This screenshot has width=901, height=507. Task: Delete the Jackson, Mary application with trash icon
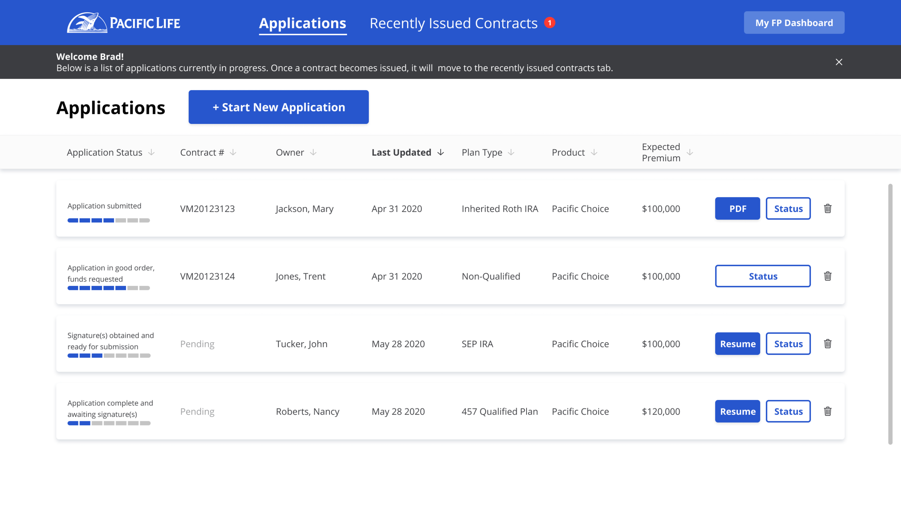pyautogui.click(x=827, y=208)
